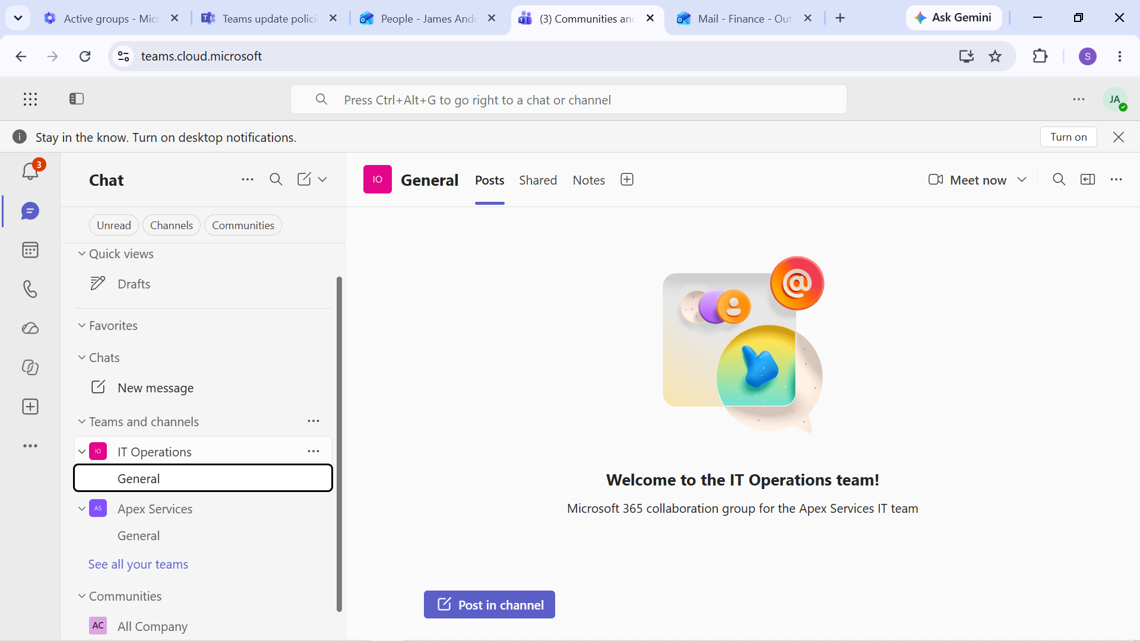
Task: Open the browser tab search dropdown
Action: coord(18,18)
